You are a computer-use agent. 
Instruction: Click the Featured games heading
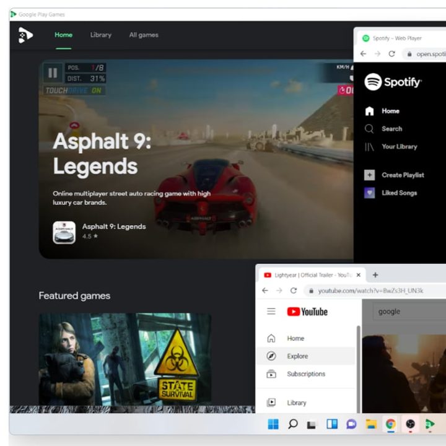[74, 295]
